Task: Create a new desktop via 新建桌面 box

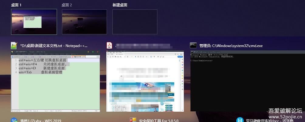Action: tap(135, 22)
